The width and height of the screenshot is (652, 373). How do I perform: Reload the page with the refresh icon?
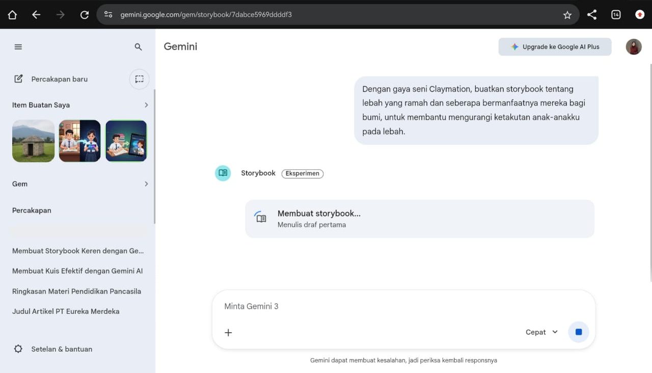pyautogui.click(x=85, y=15)
